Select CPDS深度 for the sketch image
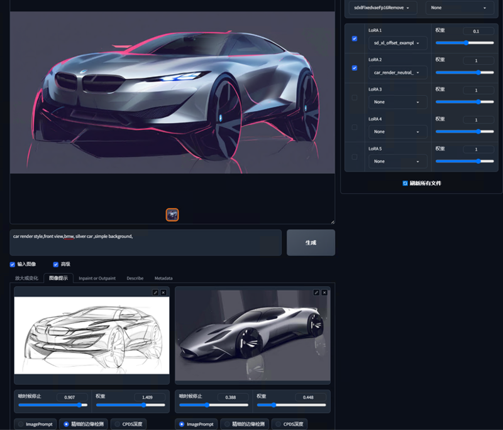The image size is (503, 430). click(x=128, y=424)
